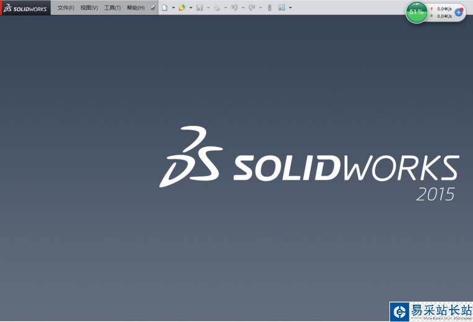Click the download speed 0.0K/s reading

[445, 16]
